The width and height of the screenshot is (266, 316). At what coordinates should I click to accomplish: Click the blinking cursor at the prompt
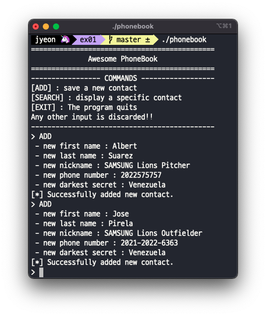pos(41,272)
